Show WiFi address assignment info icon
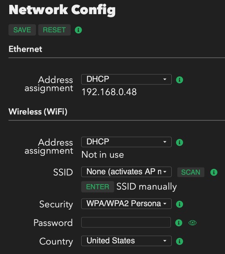Image resolution: width=225 pixels, height=254 pixels. [179, 143]
